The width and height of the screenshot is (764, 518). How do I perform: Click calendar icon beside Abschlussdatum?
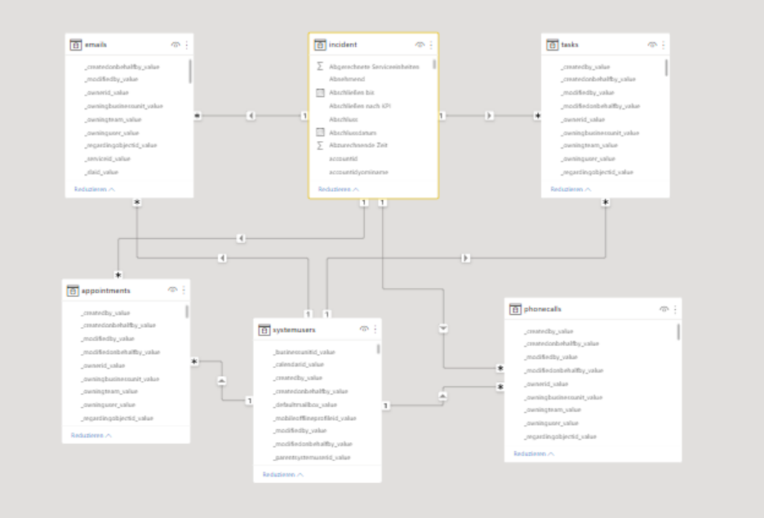click(x=320, y=132)
